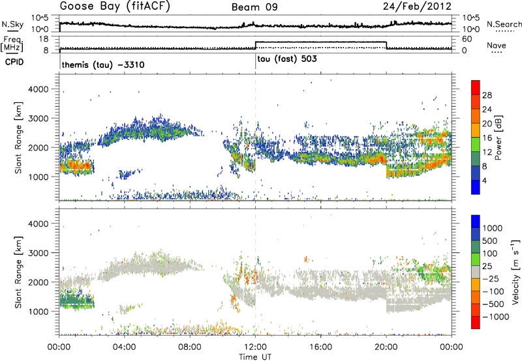The height and width of the screenshot is (361, 522).
Task: Click the dashed 12:00 line in velocity panel
Action: (255, 272)
